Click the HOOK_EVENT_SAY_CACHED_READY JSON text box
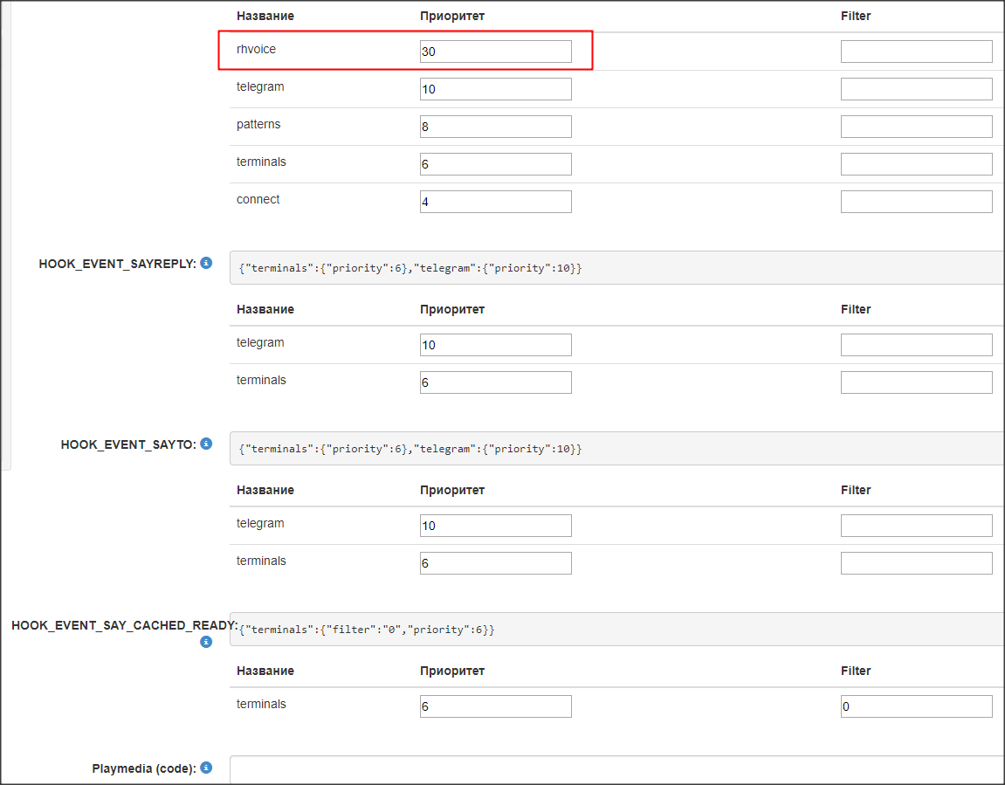 (x=616, y=630)
